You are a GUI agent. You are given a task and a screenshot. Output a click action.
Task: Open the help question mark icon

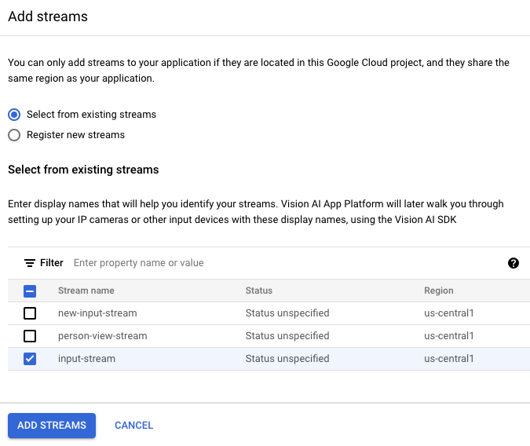(514, 263)
